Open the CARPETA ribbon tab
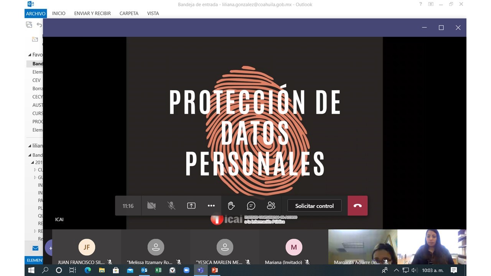 click(x=129, y=13)
